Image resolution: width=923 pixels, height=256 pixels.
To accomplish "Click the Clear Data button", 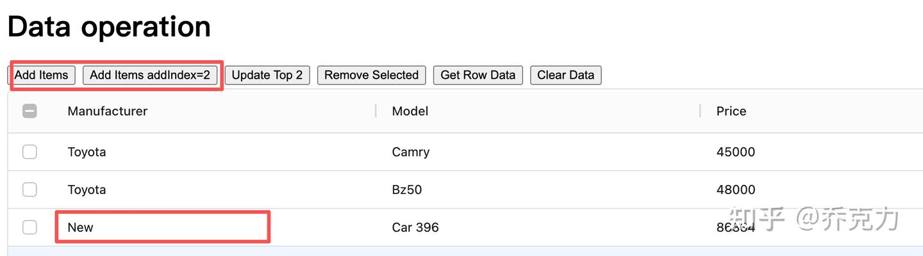I will click(565, 75).
